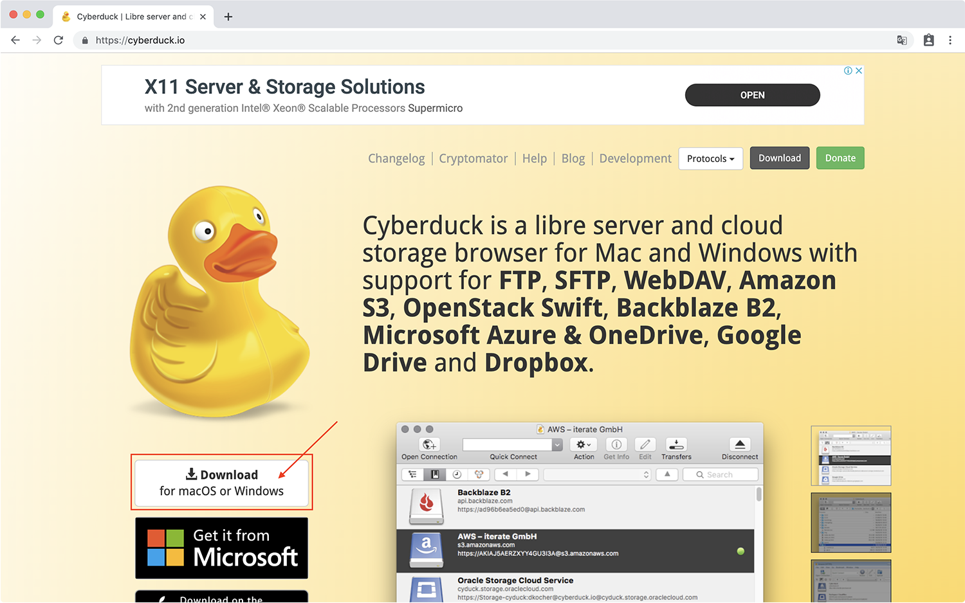This screenshot has width=965, height=603.
Task: Click the ad info (i) icon
Action: coord(848,71)
